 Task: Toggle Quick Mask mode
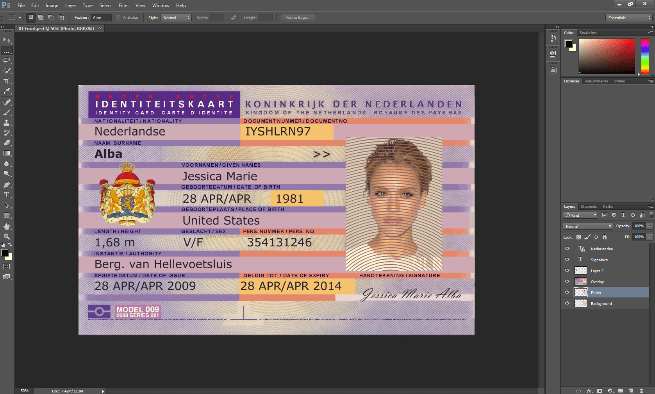[x=7, y=267]
